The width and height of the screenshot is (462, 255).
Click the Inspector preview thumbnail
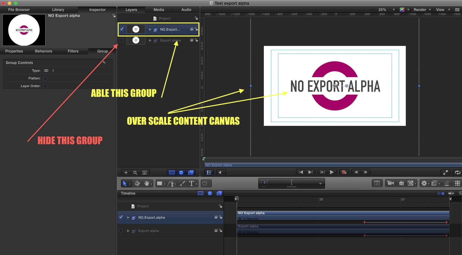(24, 30)
